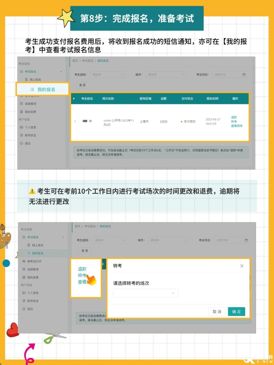The height and width of the screenshot is (365, 274).
Task: Click the 报考区域 column header
Action: (145, 99)
